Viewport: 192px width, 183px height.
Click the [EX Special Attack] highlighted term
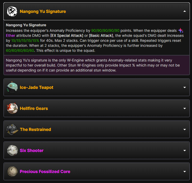[x=67, y=35]
